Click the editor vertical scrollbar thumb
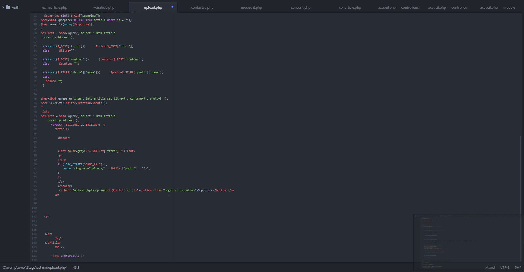 tap(521, 199)
